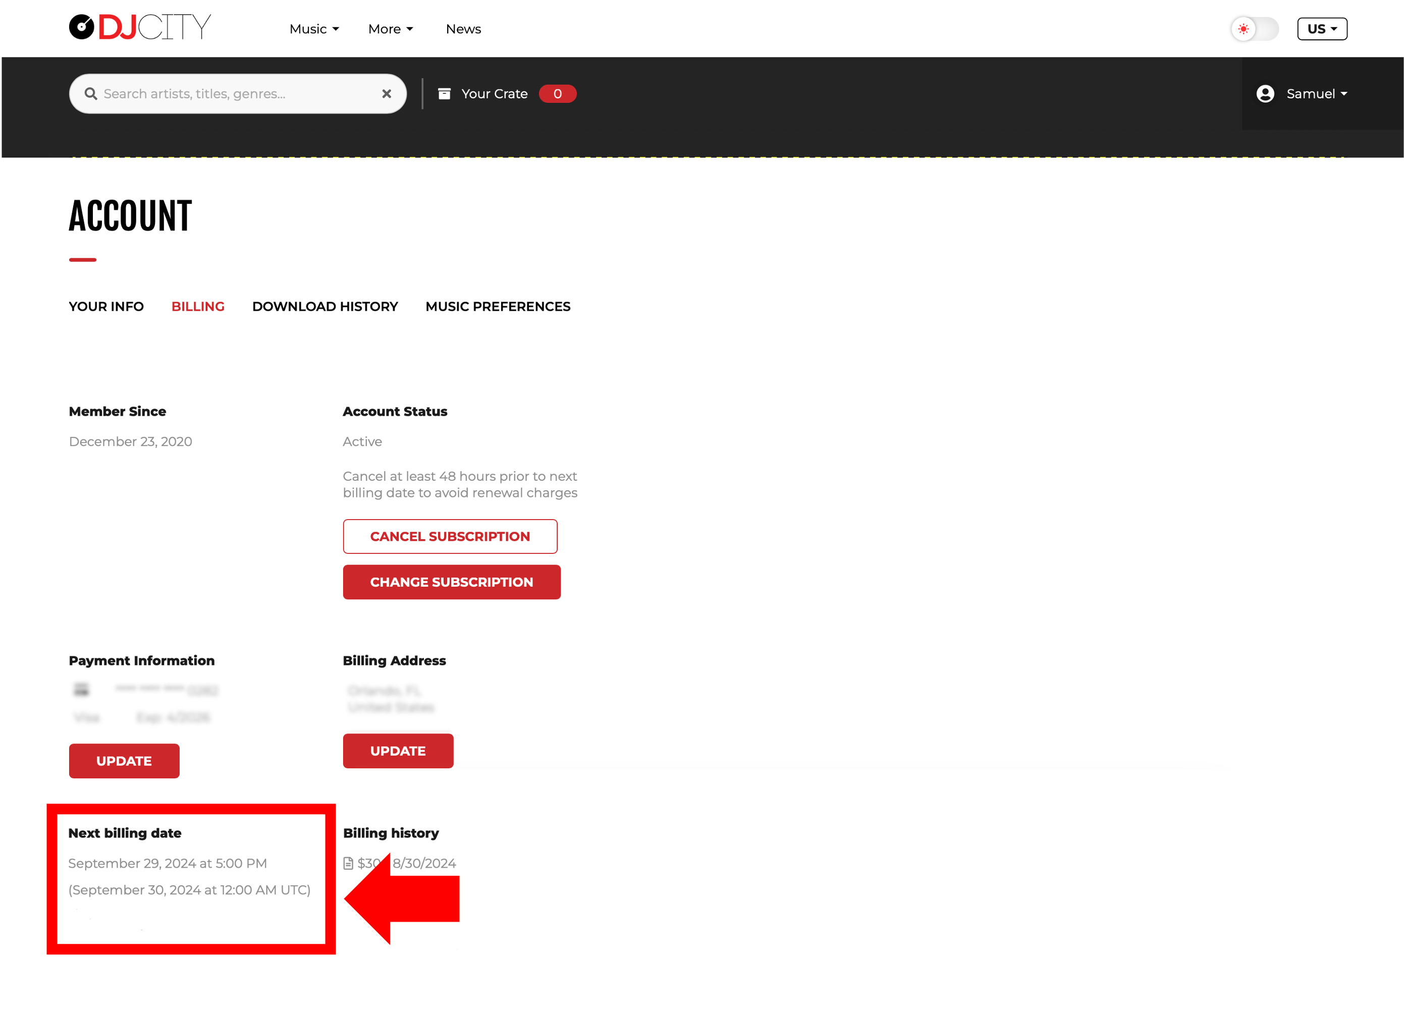Click the DJcity vinyl logo
The width and height of the screenshot is (1404, 1017).
click(x=81, y=27)
